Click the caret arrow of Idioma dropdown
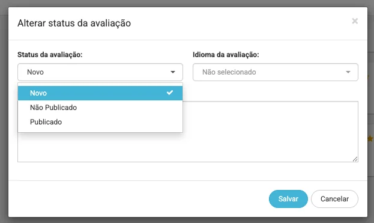 348,72
